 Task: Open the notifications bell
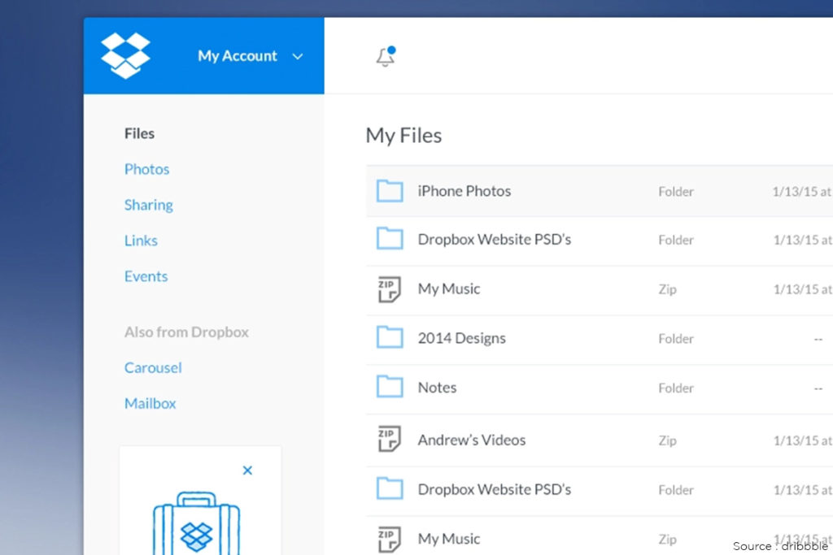coord(386,56)
